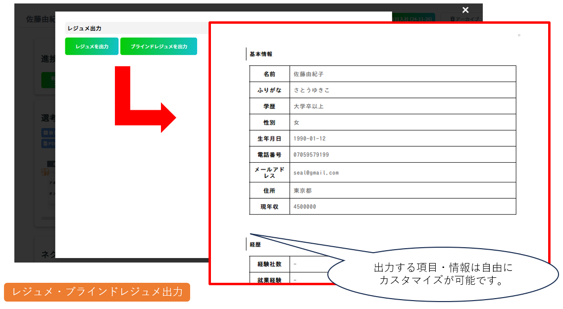Click the 現年収 value 4500000
The height and width of the screenshot is (309, 563).
(x=305, y=207)
